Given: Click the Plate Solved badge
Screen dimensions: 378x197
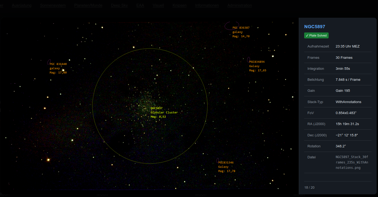Looking at the screenshot, I should (316, 35).
